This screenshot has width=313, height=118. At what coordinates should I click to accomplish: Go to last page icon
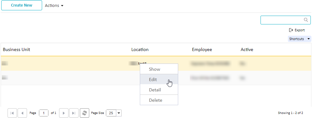[x=74, y=113]
